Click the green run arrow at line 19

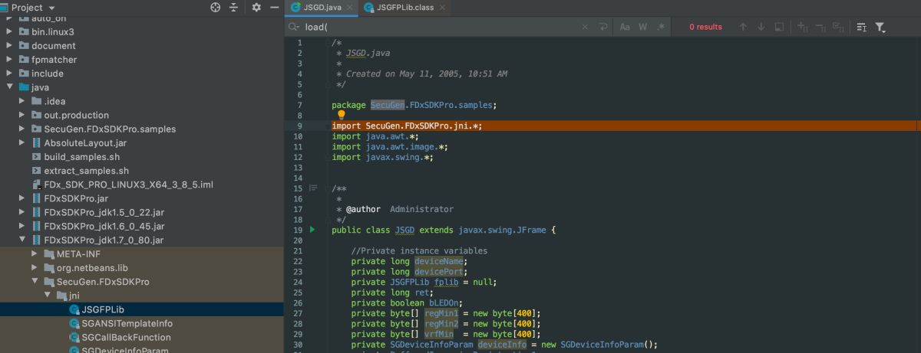tap(312, 230)
